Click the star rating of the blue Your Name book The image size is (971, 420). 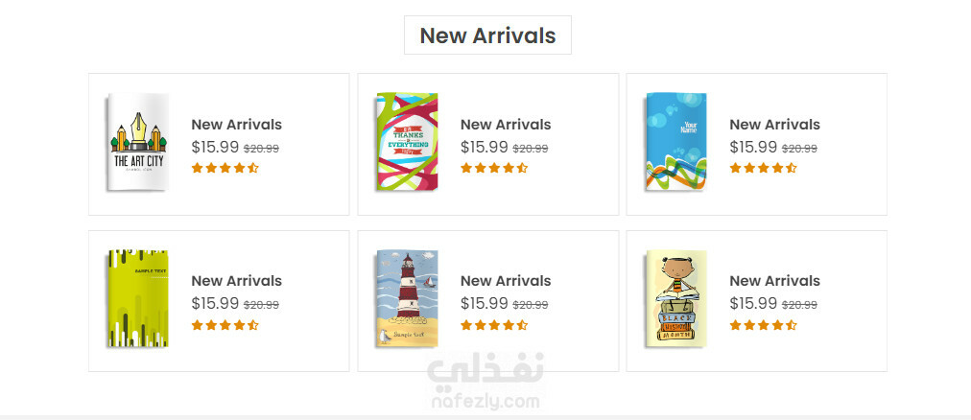[763, 168]
